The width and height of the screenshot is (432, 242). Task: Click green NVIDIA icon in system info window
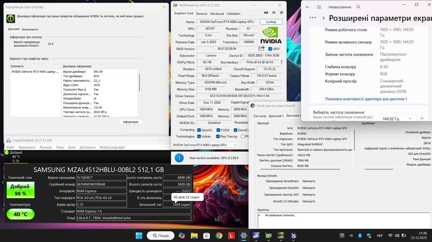pos(10,19)
